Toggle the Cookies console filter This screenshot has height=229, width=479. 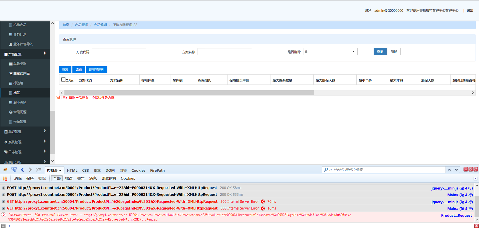pos(128,178)
